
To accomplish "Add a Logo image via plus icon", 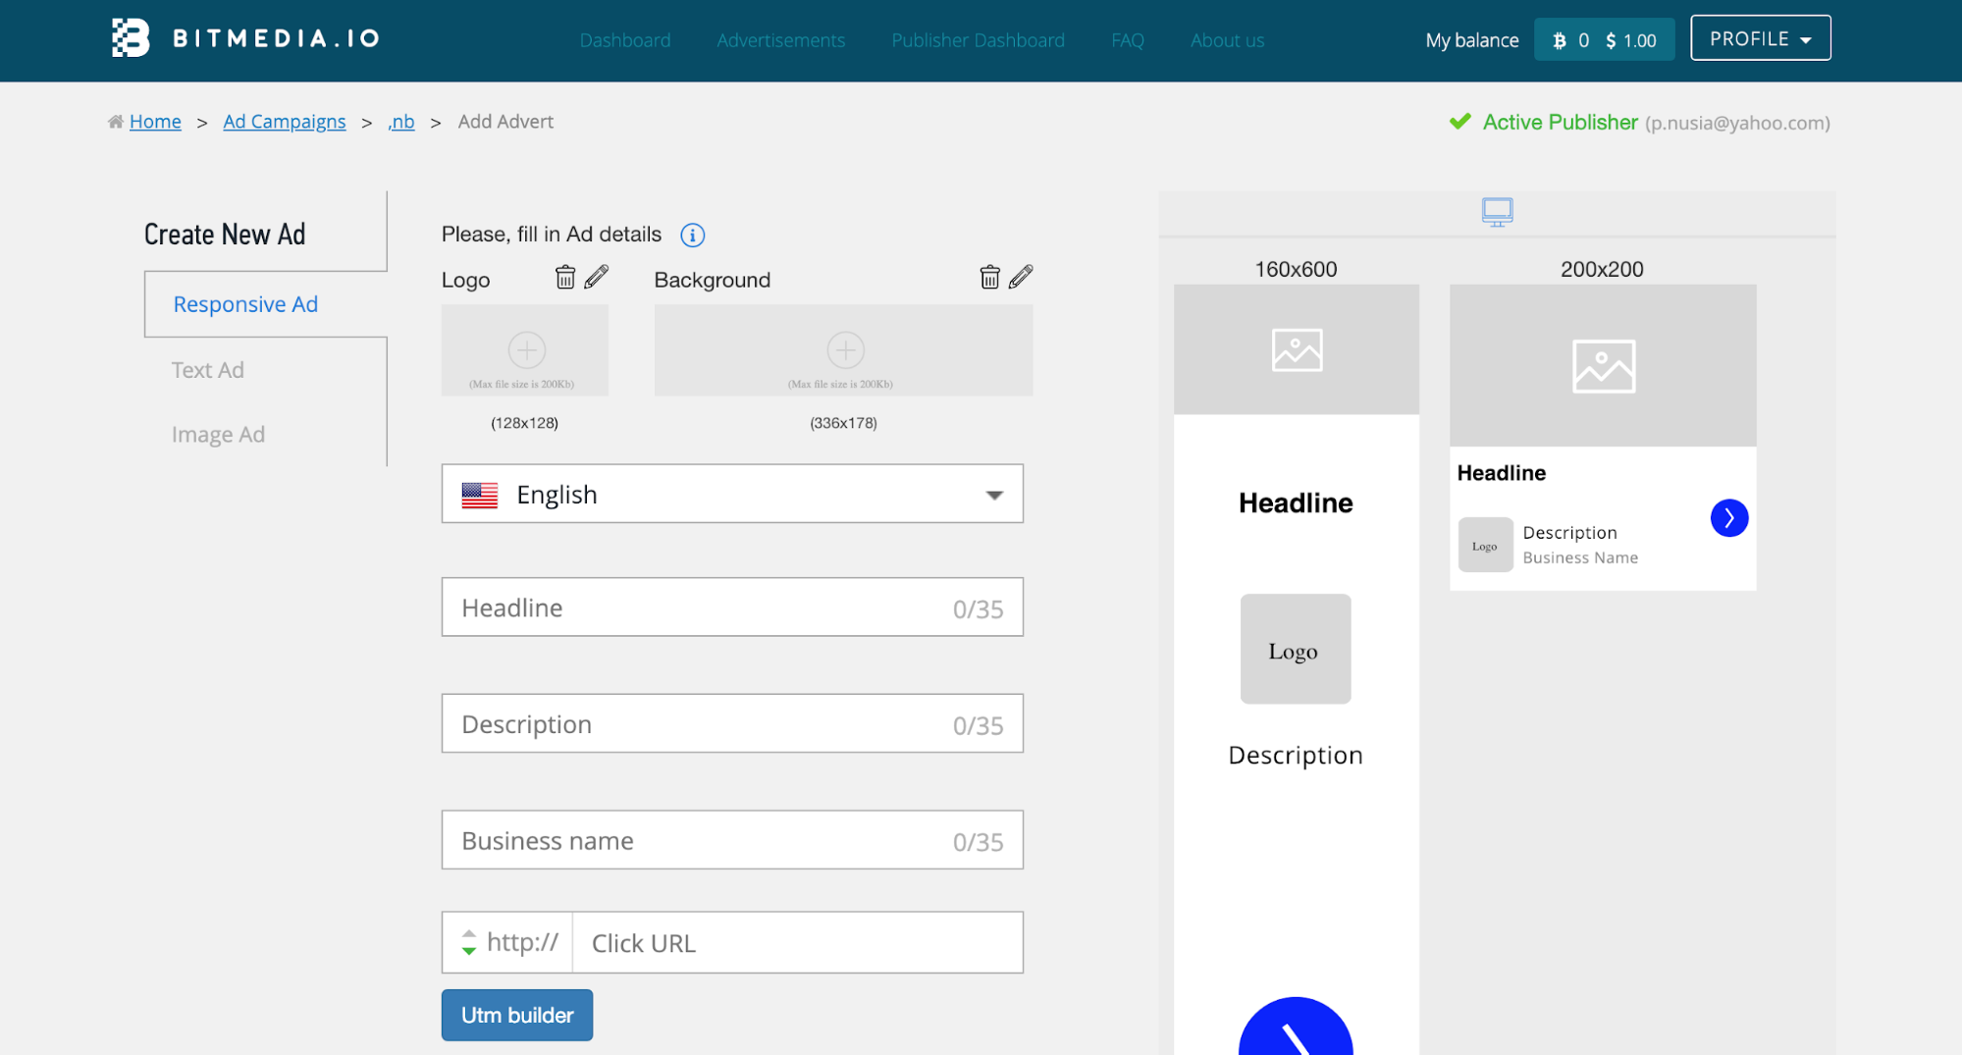I will coord(526,349).
